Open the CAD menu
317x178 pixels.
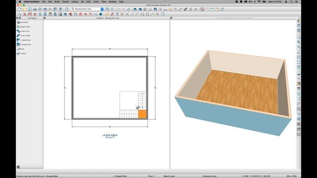tap(89, 1)
